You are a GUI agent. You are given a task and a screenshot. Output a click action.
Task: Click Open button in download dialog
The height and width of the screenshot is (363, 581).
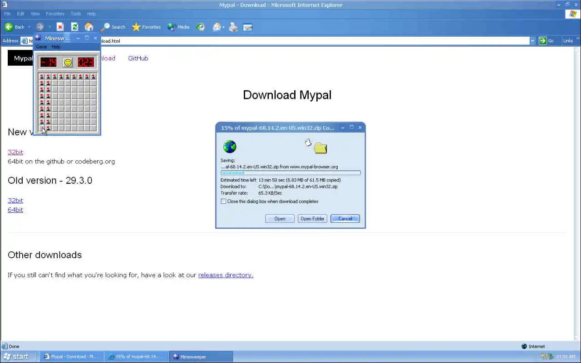280,219
